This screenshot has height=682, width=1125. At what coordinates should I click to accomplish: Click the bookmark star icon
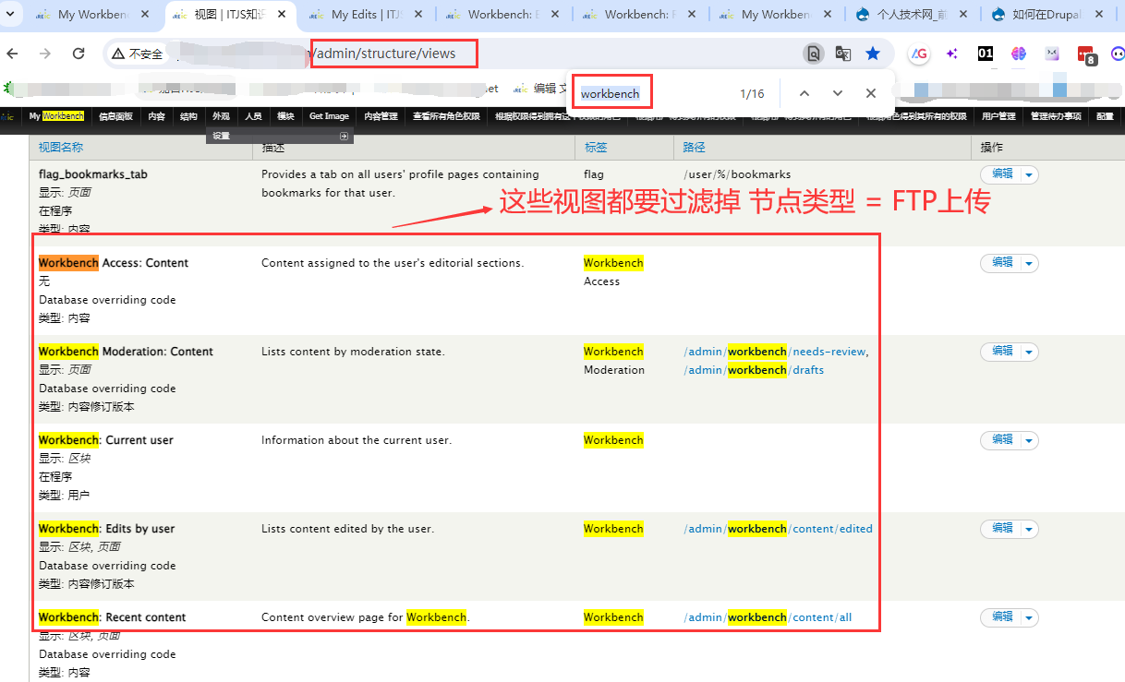pyautogui.click(x=873, y=54)
